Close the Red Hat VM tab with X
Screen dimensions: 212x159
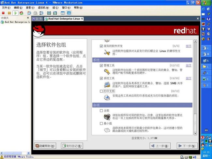pyautogui.click(x=198, y=19)
